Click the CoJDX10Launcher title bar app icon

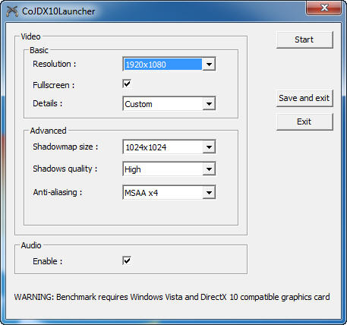point(12,11)
